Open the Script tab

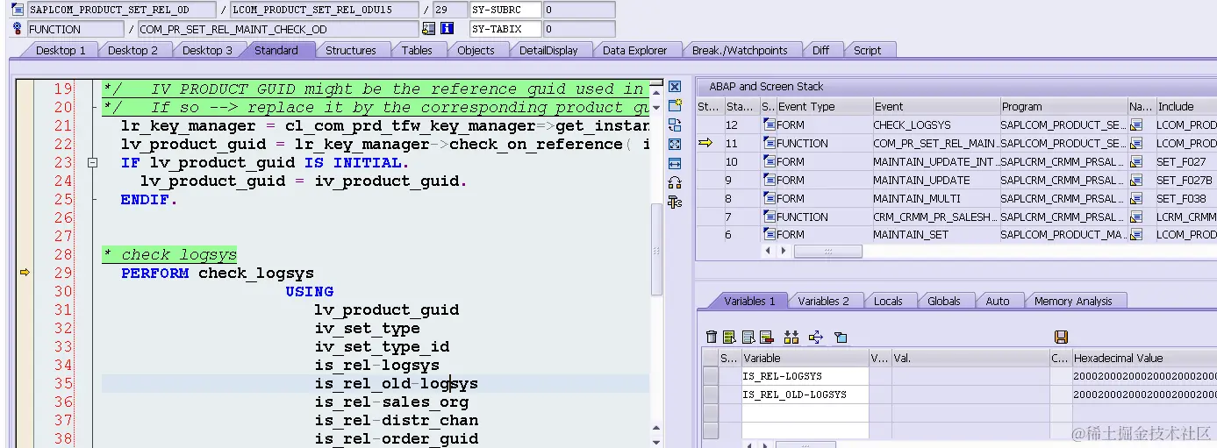(868, 51)
